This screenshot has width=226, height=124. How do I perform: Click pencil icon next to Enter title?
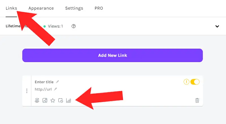click(x=57, y=82)
